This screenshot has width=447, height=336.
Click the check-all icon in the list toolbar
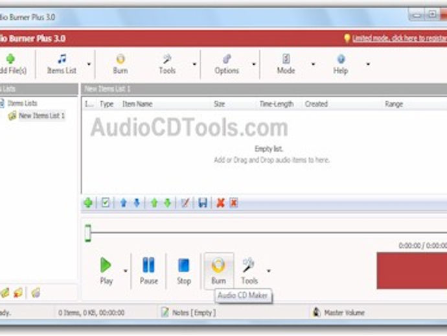(106, 203)
